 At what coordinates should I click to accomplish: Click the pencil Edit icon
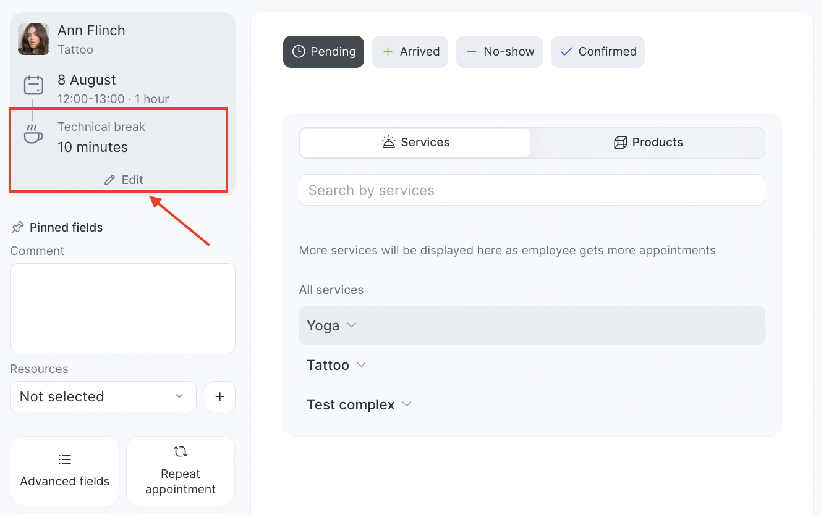click(110, 180)
